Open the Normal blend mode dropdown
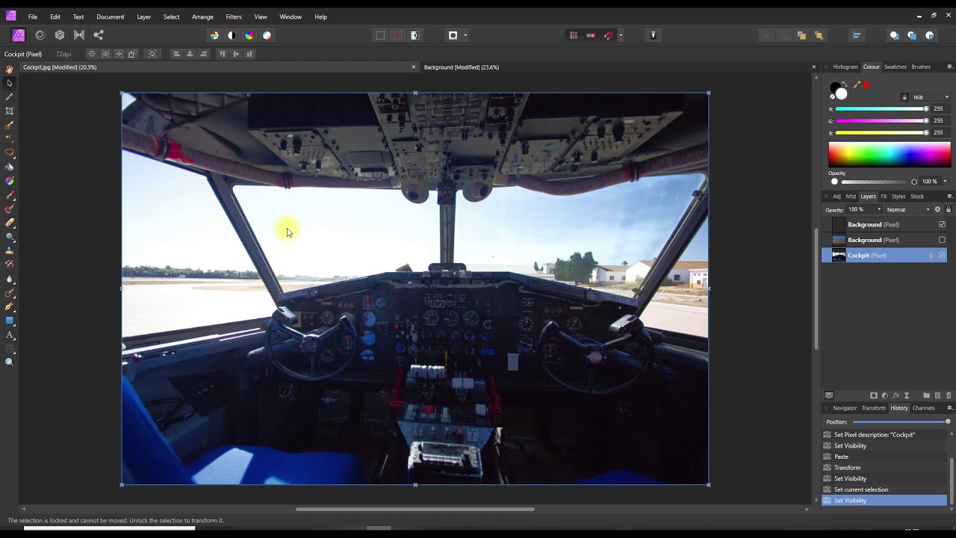956x538 pixels. 908,209
